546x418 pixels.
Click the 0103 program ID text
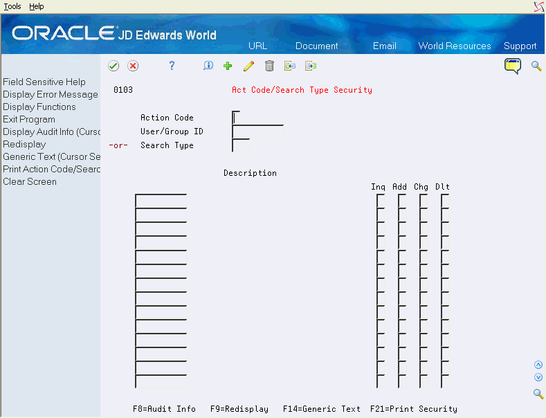click(x=123, y=90)
